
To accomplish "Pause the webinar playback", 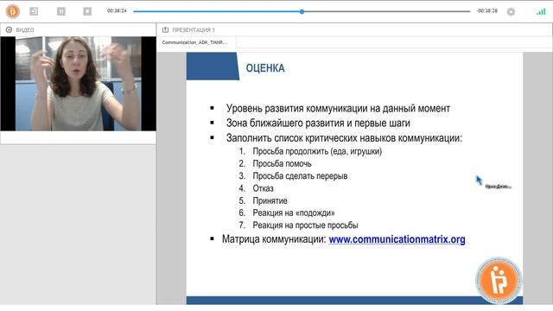I will [61, 11].
